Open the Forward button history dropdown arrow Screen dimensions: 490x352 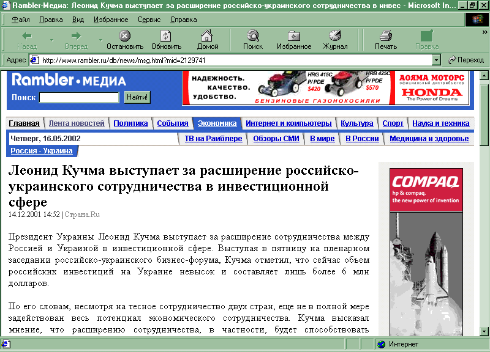[x=100, y=40]
